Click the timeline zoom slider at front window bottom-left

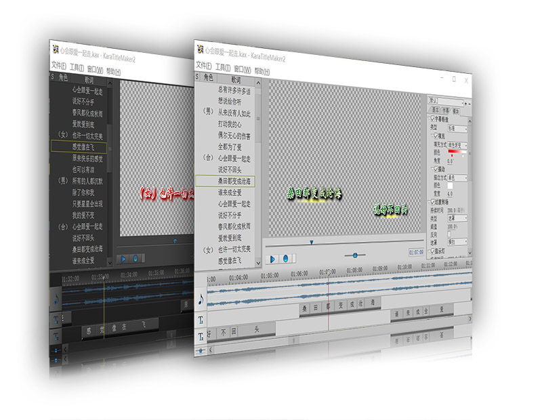pos(201,350)
